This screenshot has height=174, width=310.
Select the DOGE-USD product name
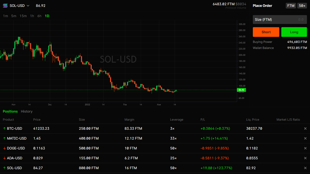16,148
